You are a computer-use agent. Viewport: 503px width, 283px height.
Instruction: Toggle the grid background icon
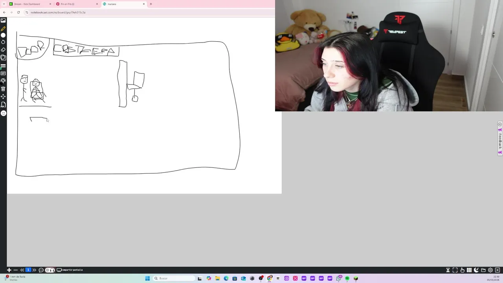click(469, 270)
